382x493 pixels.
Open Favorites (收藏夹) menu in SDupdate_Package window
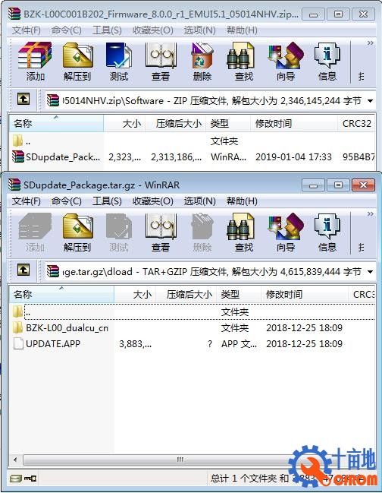(x=153, y=201)
